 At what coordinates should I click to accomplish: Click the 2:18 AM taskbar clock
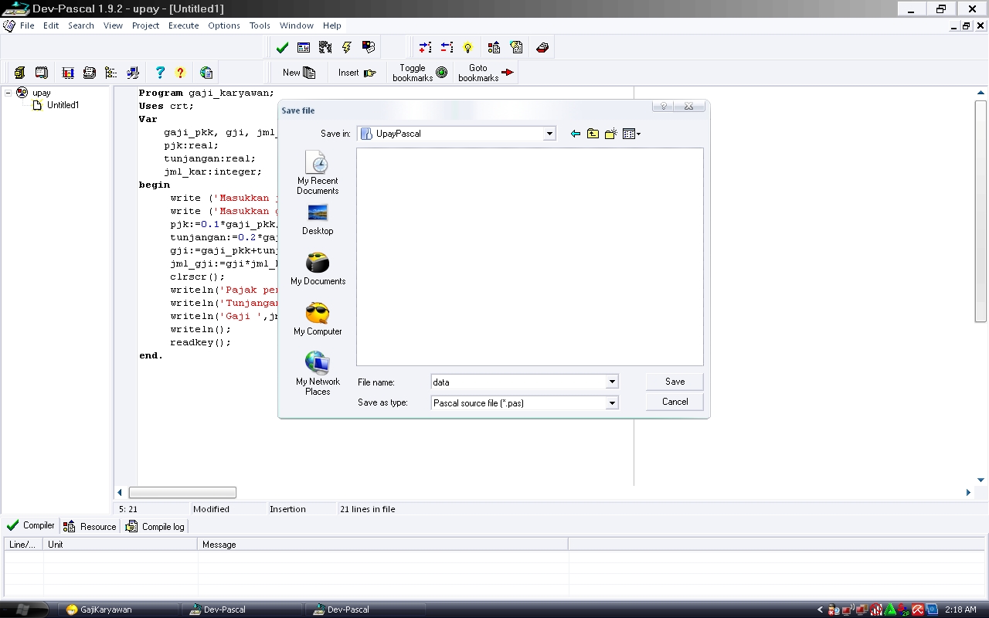coord(960,610)
